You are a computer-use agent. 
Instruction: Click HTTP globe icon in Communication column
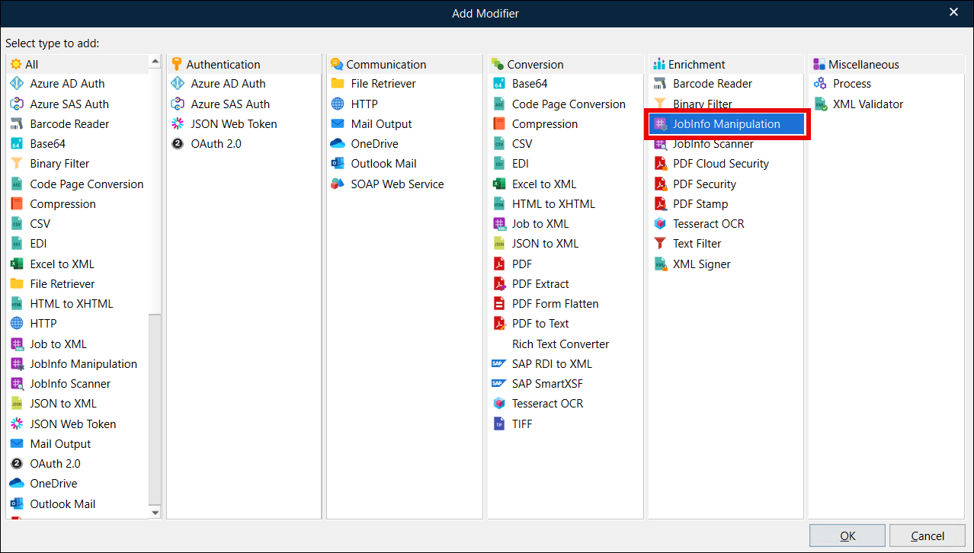click(338, 104)
